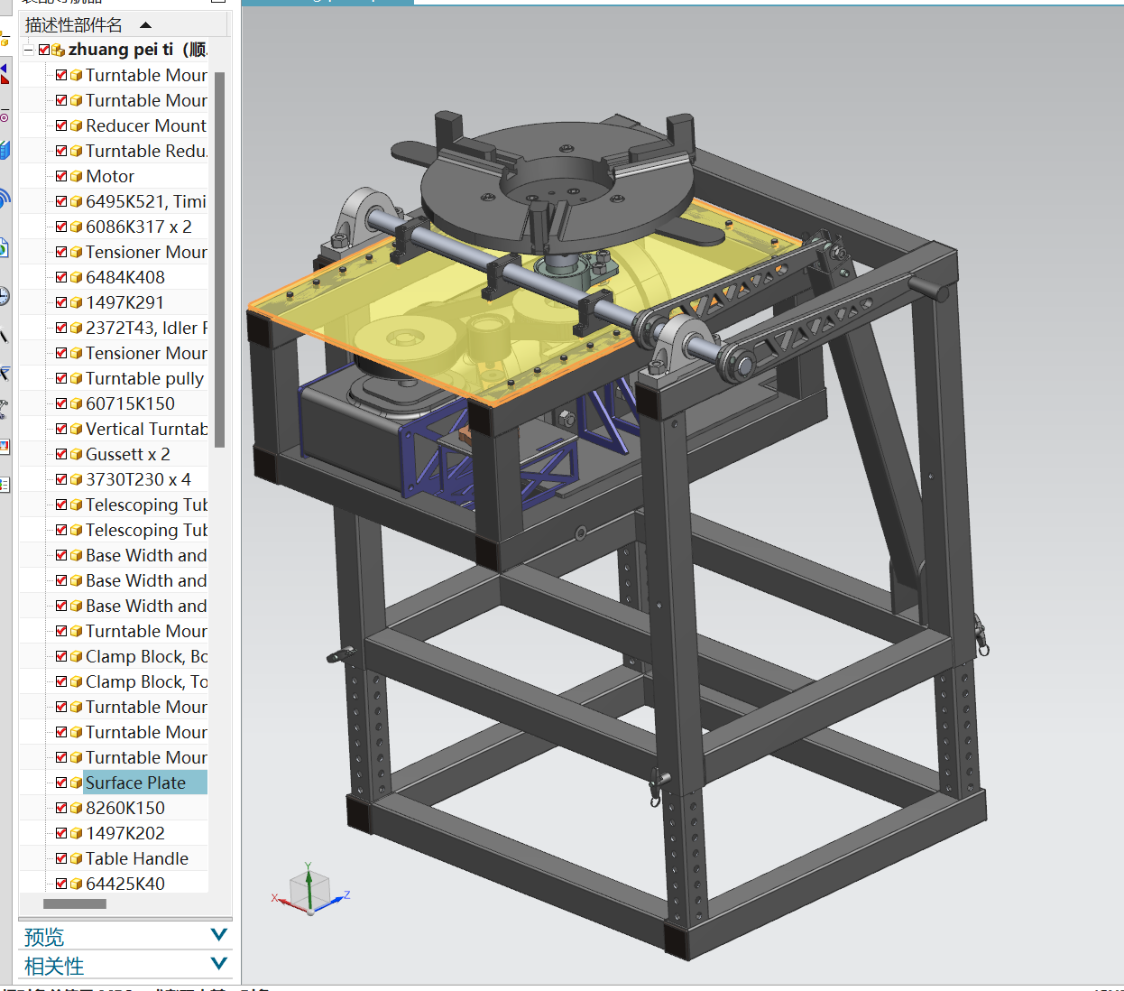Select the 6495K521, Timi row

point(114,201)
